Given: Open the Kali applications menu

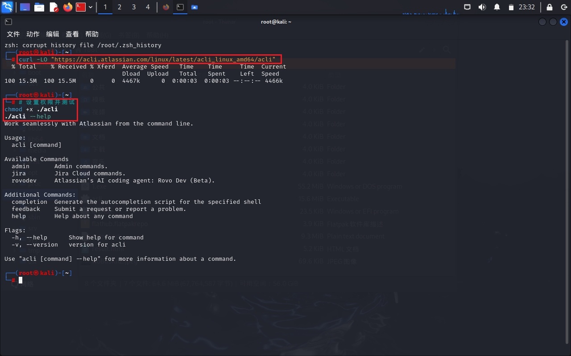Looking at the screenshot, I should (7, 7).
